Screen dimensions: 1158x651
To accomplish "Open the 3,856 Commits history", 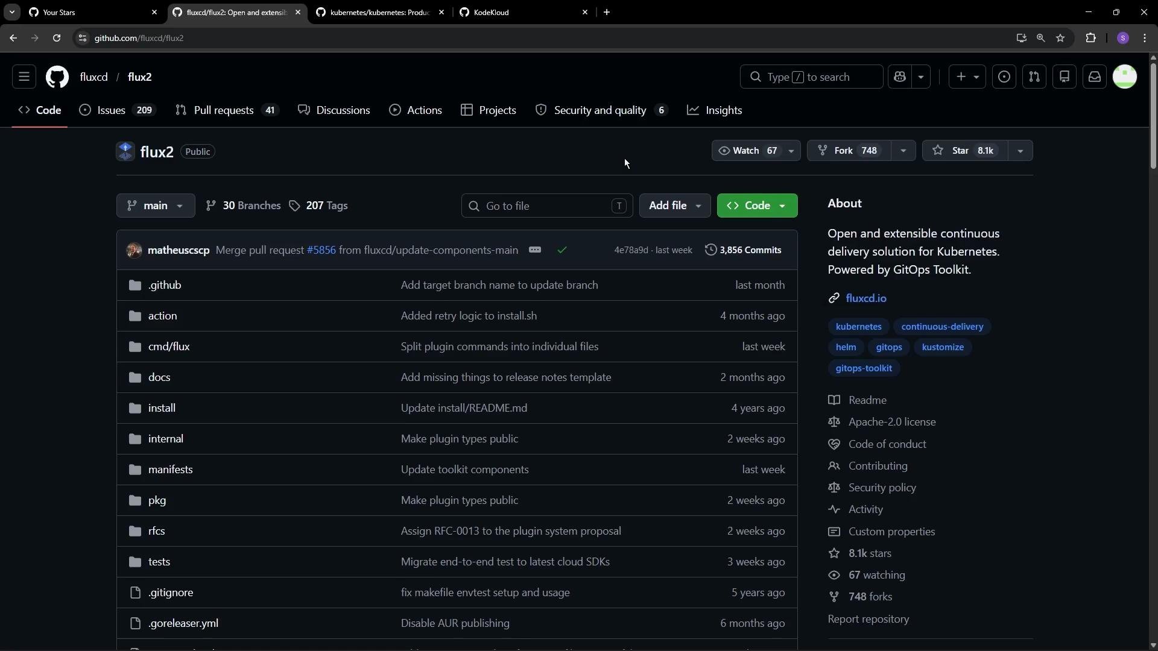I will pos(743,250).
